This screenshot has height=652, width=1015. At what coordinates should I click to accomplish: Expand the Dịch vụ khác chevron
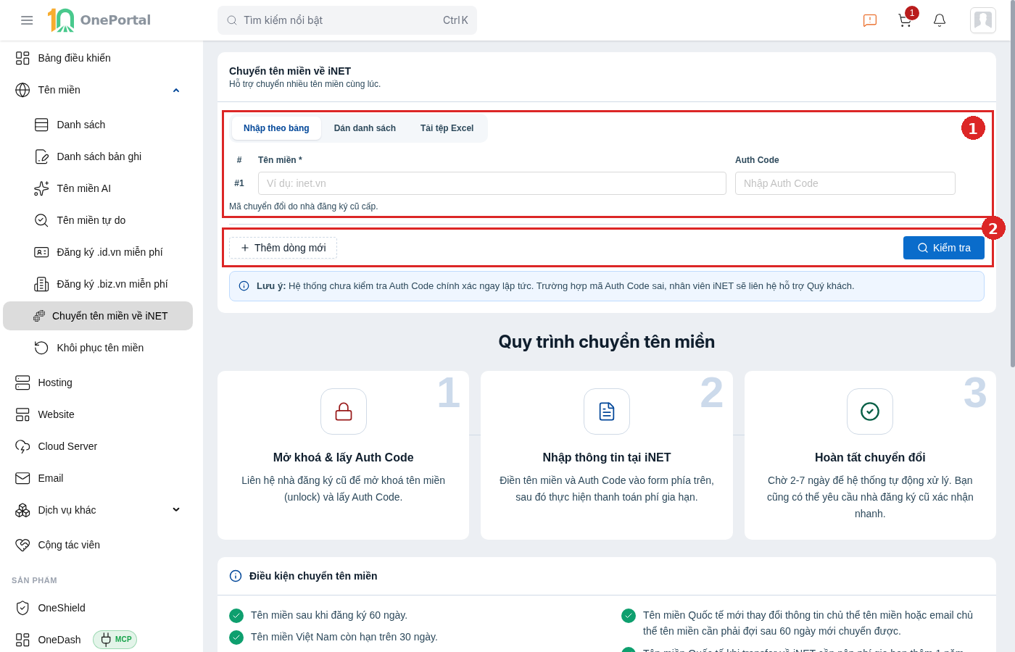(x=176, y=510)
